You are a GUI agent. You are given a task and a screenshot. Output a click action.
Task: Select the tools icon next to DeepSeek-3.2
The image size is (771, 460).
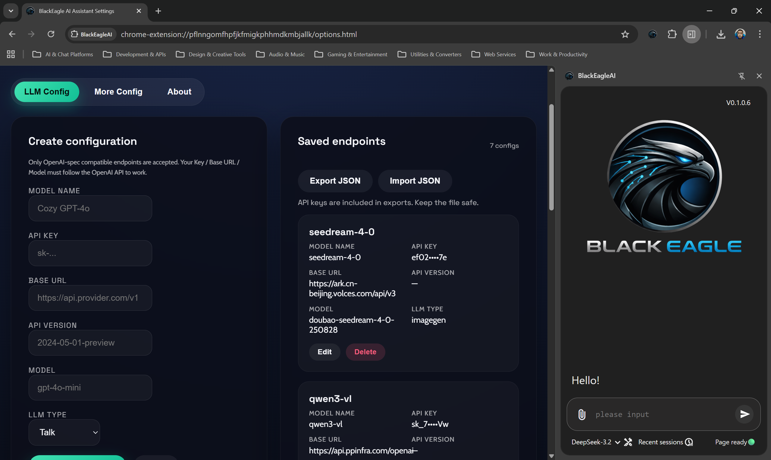tap(628, 442)
